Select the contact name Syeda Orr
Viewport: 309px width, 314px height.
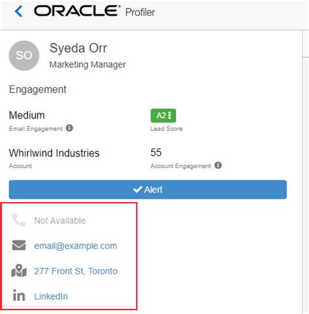click(78, 48)
